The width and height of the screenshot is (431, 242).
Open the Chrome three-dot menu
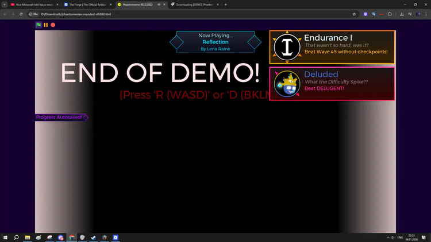(x=426, y=14)
